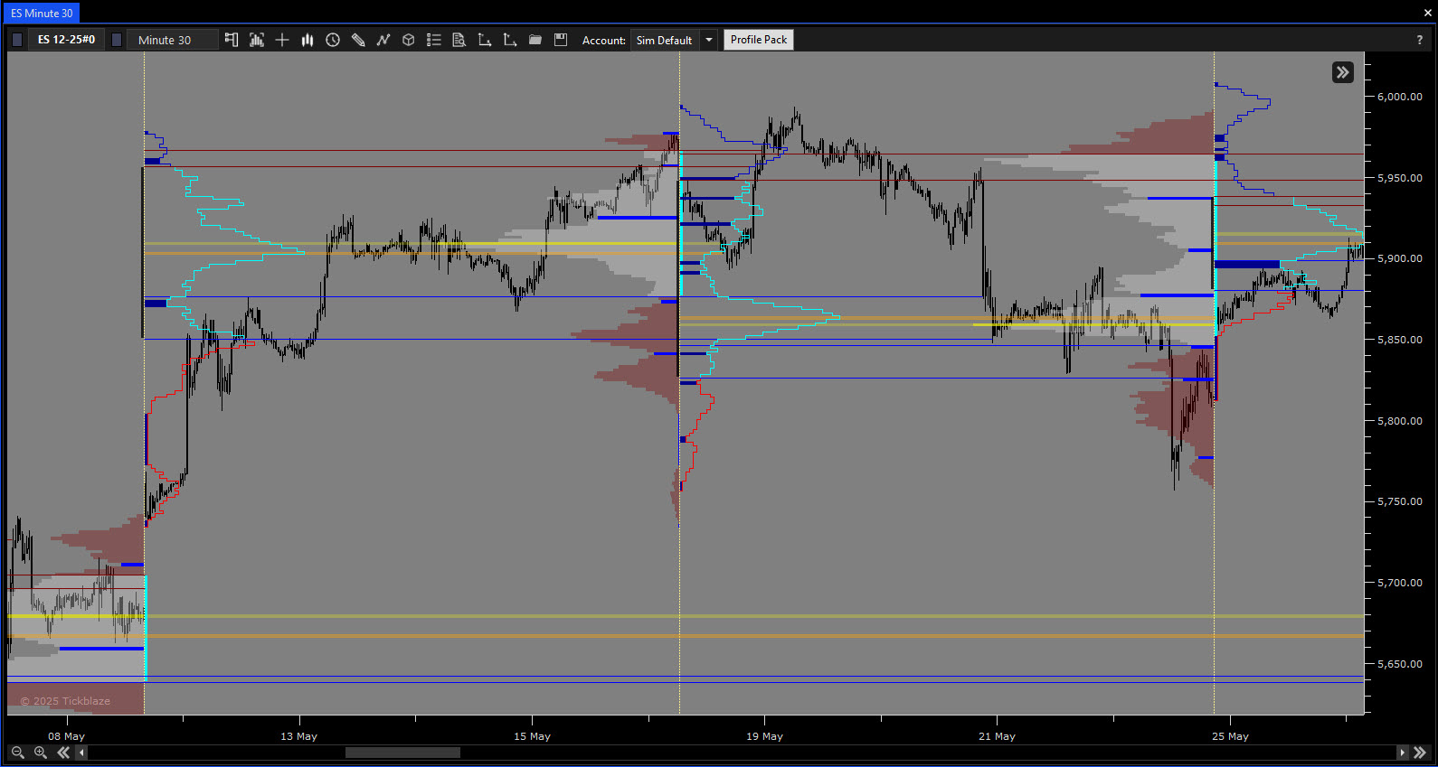Select the pencil drawing tool
The image size is (1438, 767).
pos(358,40)
